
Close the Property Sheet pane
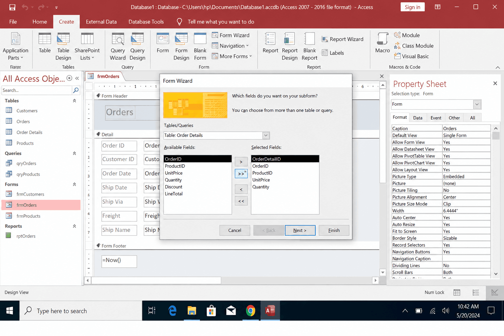coord(495,83)
